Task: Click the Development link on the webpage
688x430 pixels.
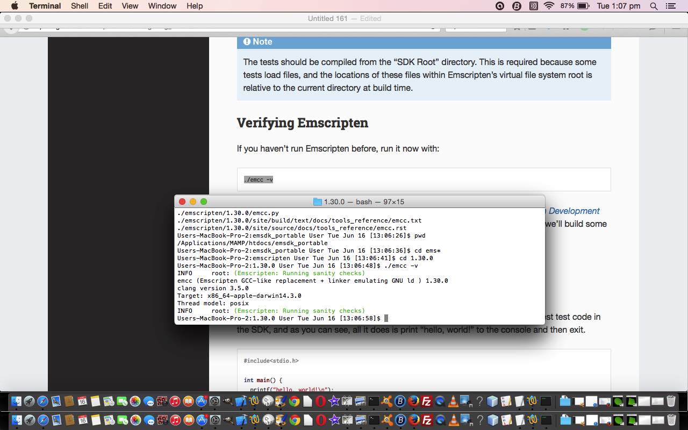Action: (574, 211)
